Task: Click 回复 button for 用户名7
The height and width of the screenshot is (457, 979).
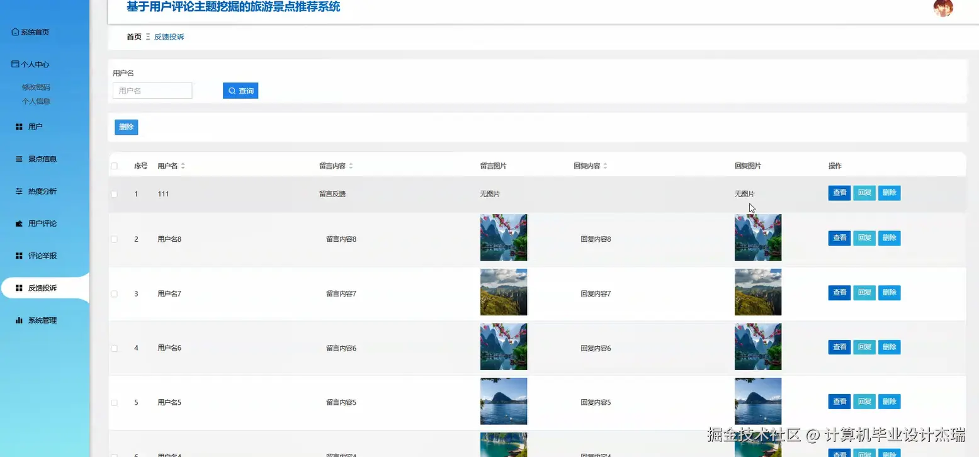Action: [864, 293]
